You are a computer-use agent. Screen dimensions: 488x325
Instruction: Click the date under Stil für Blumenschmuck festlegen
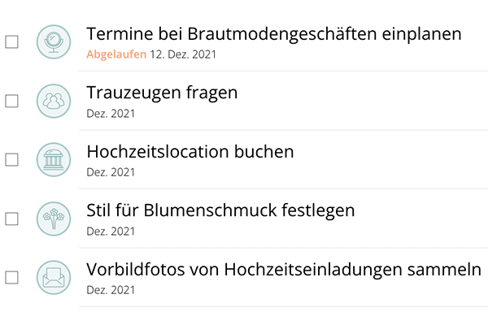tap(111, 231)
